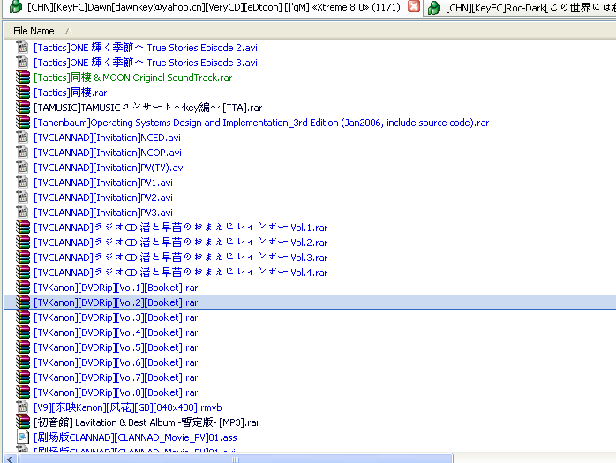
Task: Click RAR icon of TVCLANNAD radio CD Vol.4
Action: 23,273
